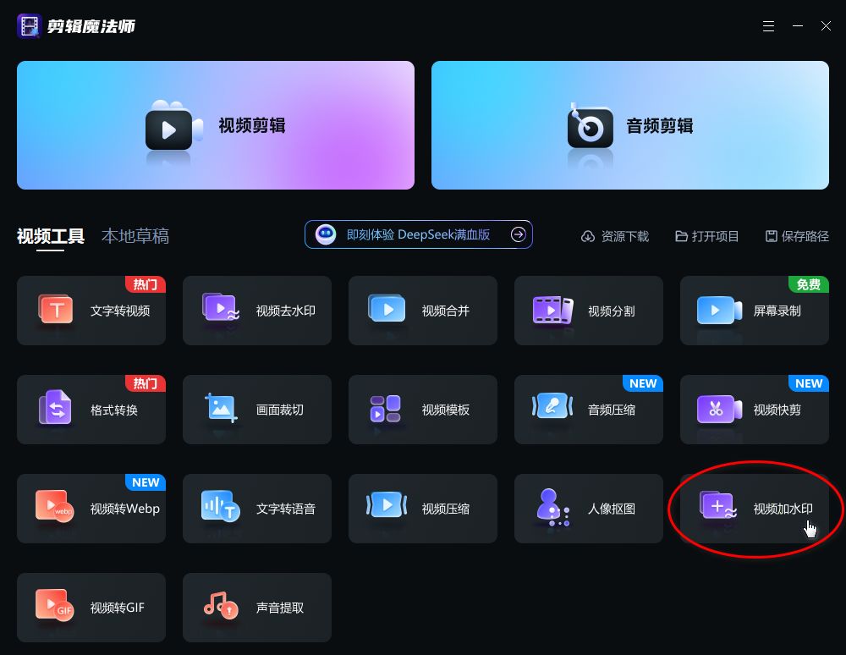Click the 视频压缩 tool icon

[387, 505]
